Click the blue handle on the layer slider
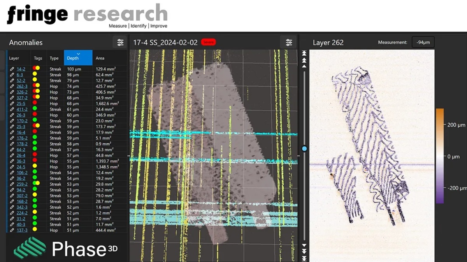Viewport: 467px width, 262px height. [x=304, y=149]
